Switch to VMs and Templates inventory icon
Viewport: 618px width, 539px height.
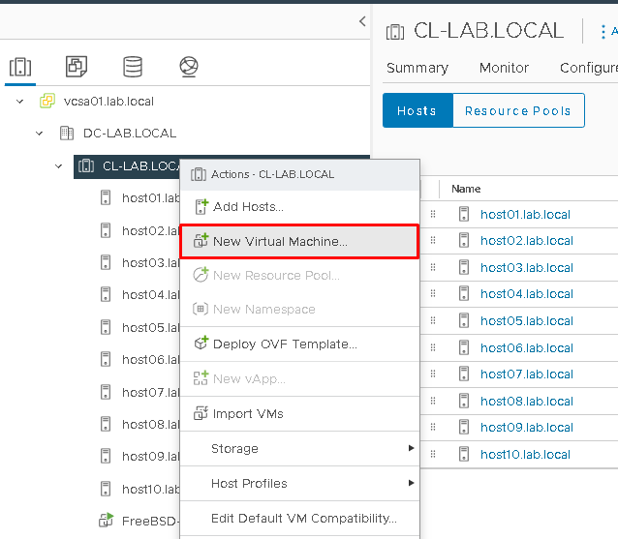click(x=77, y=67)
